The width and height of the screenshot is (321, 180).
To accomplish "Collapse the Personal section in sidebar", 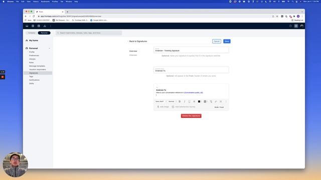I will [49, 48].
